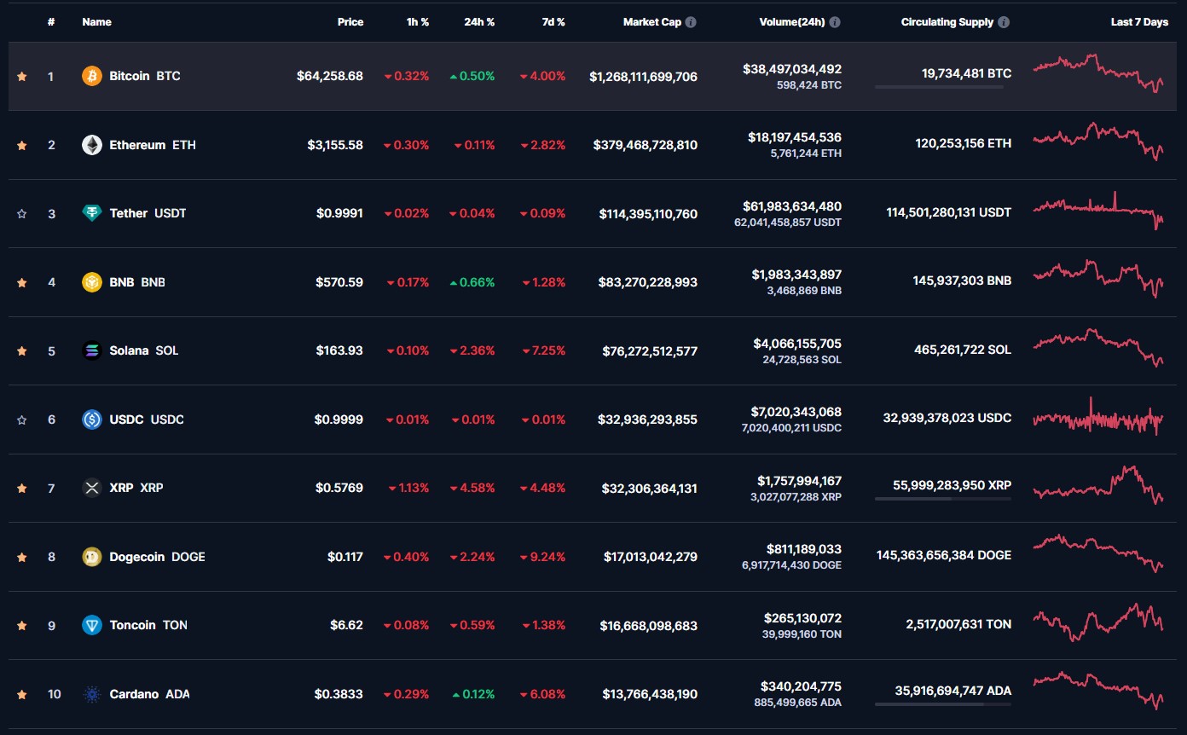Viewport: 1187px width, 735px height.
Task: Toggle Bitcoin watchlist star
Action: point(22,76)
